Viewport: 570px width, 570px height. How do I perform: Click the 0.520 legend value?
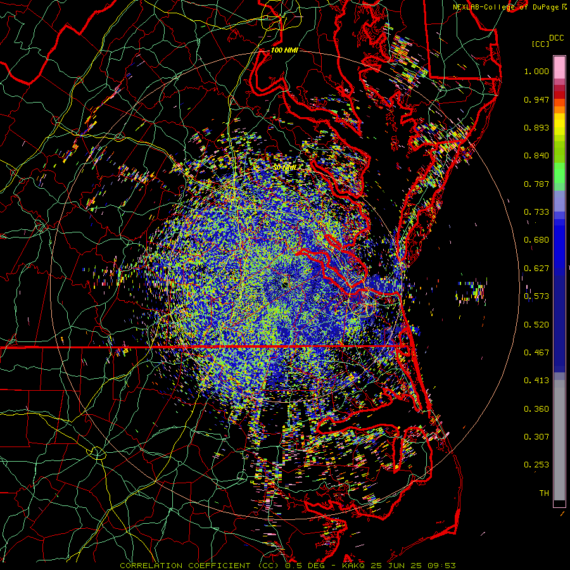(x=536, y=325)
